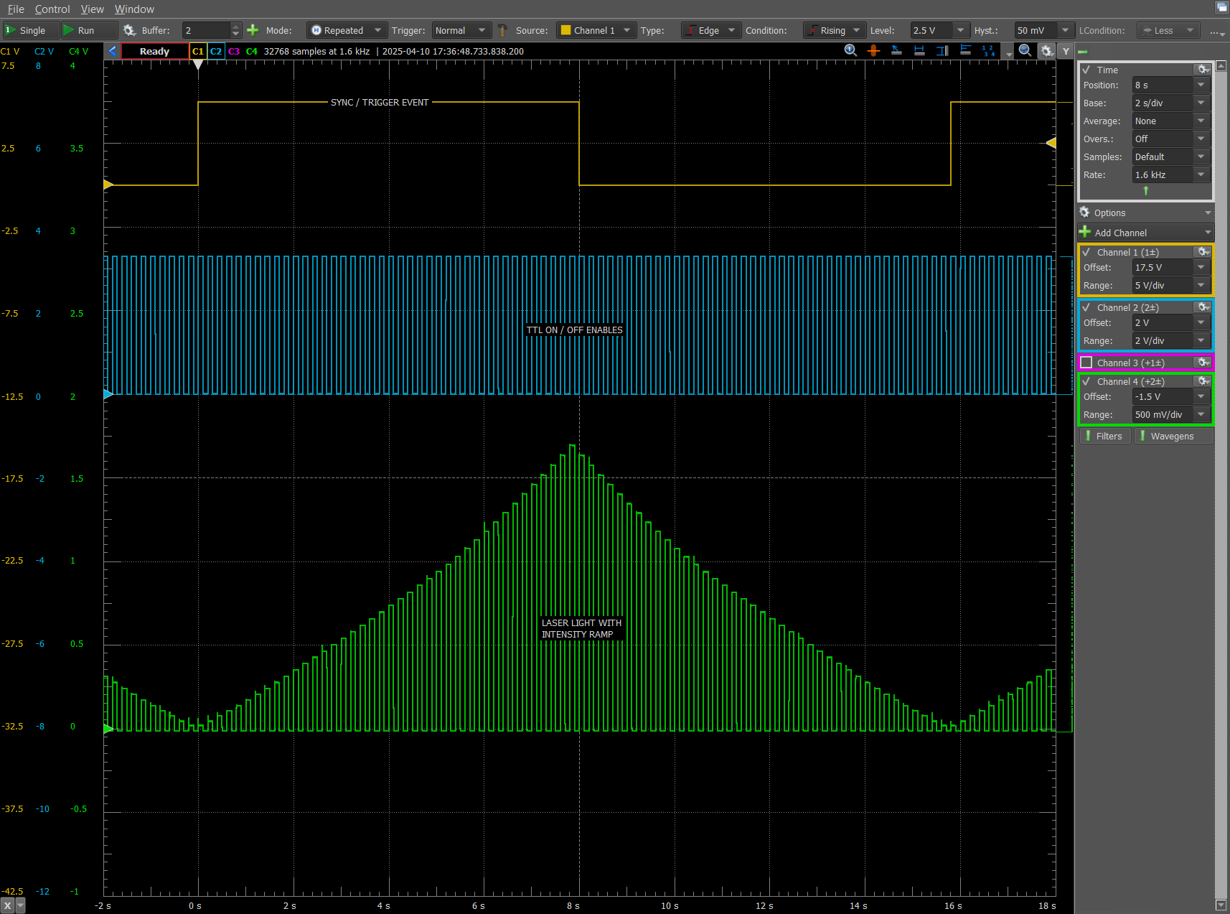Expand the Condition Rising dropdown
1230x914 pixels.
pyautogui.click(x=834, y=30)
